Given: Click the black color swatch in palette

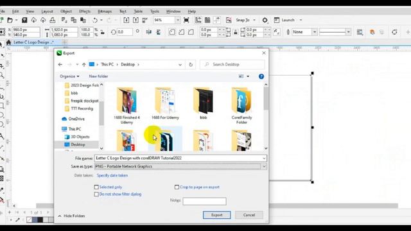Looking at the screenshot, I should [40, 219].
